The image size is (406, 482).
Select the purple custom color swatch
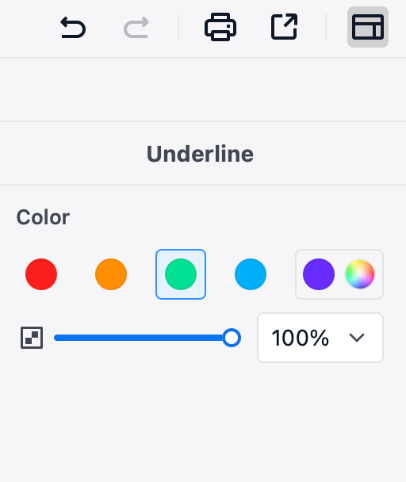[319, 274]
